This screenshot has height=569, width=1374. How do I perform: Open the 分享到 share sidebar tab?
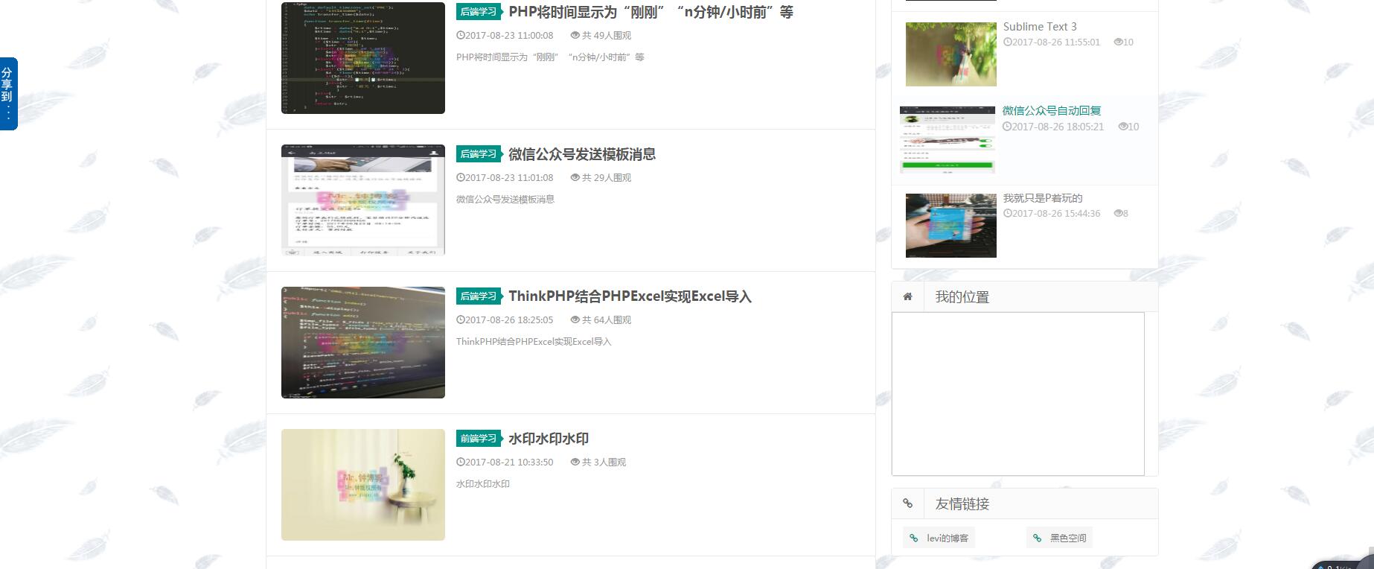coord(8,94)
